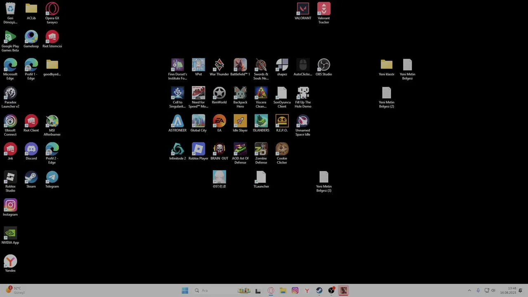Image resolution: width=528 pixels, height=297 pixels.
Task: Open the .lnk shortcut icon
Action: pos(10,149)
